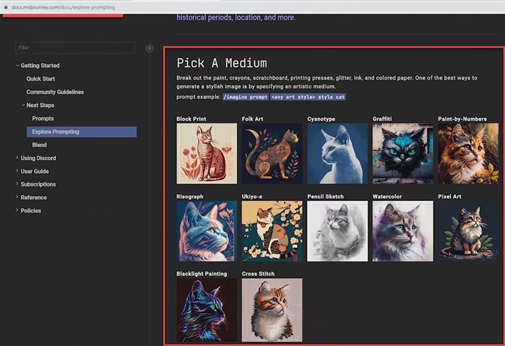
Task: Click the Next Steps label
Action: click(x=40, y=105)
